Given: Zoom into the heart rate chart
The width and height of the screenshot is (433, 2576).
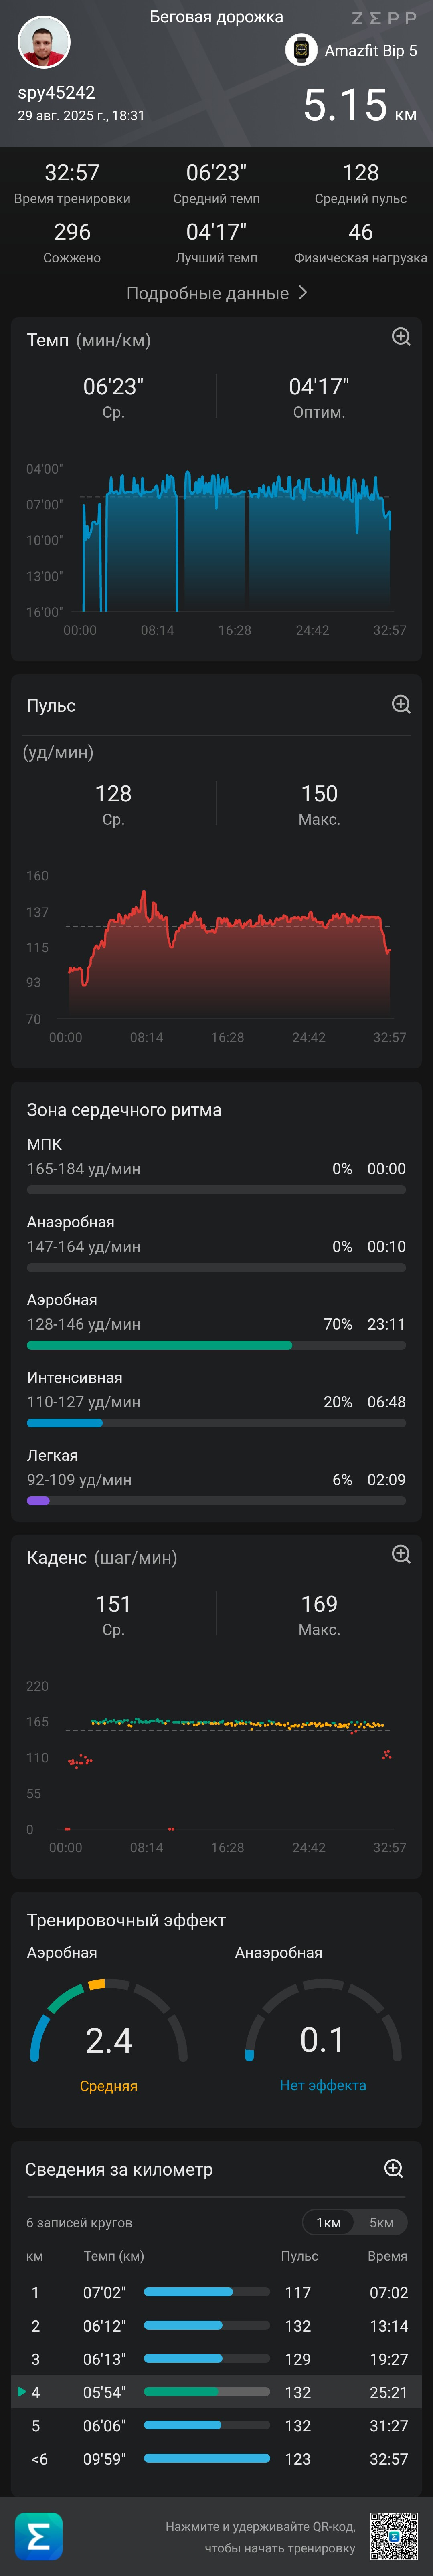Looking at the screenshot, I should pyautogui.click(x=401, y=704).
